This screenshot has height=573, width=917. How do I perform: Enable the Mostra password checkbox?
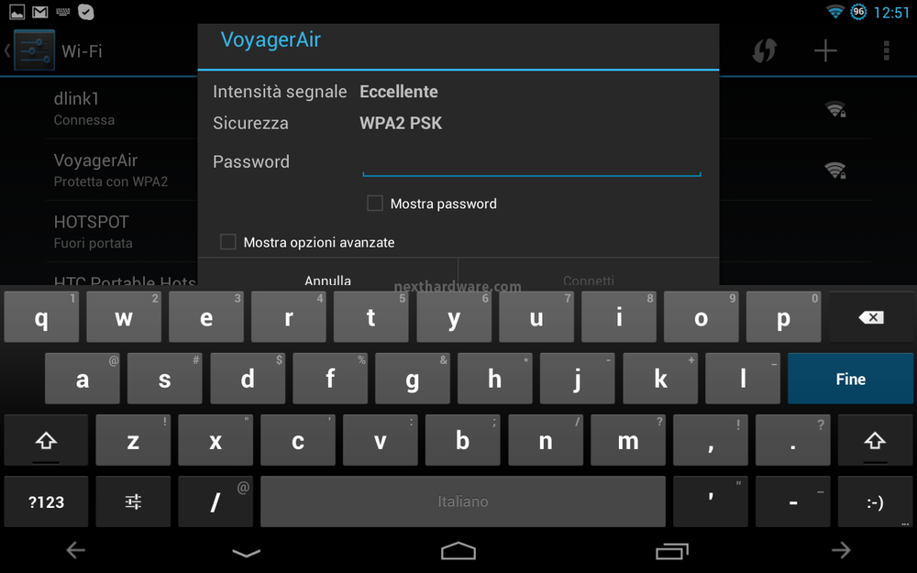point(375,204)
